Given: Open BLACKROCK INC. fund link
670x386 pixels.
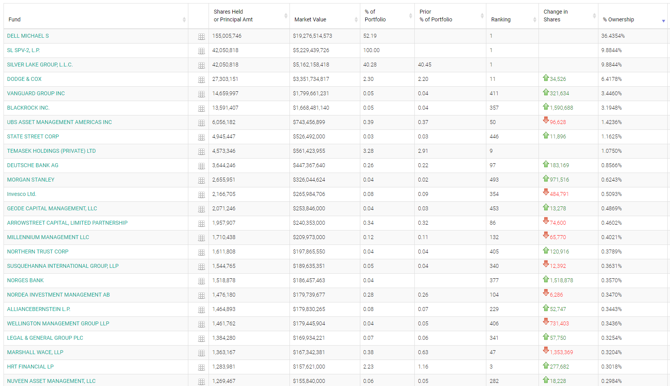Looking at the screenshot, I should click(x=28, y=108).
